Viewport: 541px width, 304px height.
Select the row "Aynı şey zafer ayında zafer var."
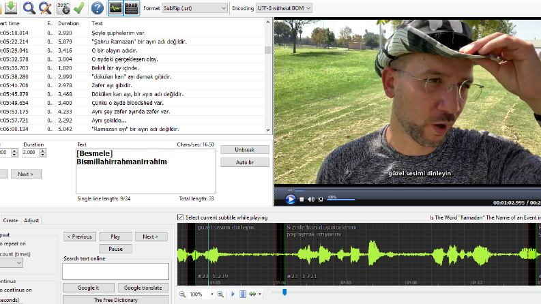coord(133,112)
